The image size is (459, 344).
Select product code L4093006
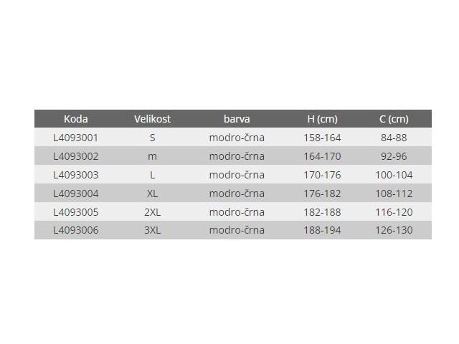coord(75,230)
